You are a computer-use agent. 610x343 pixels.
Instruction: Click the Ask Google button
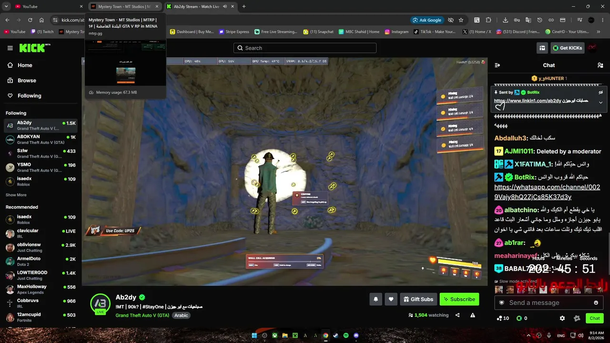(427, 20)
